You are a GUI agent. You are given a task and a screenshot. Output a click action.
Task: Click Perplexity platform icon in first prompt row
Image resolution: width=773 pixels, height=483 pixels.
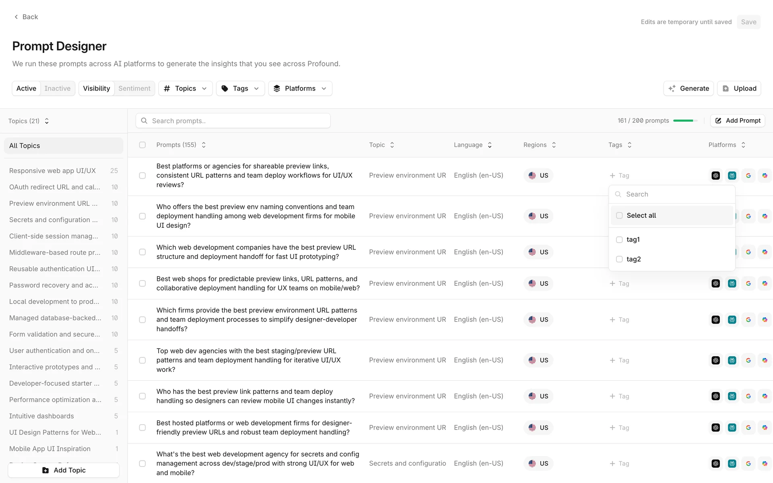click(x=732, y=175)
